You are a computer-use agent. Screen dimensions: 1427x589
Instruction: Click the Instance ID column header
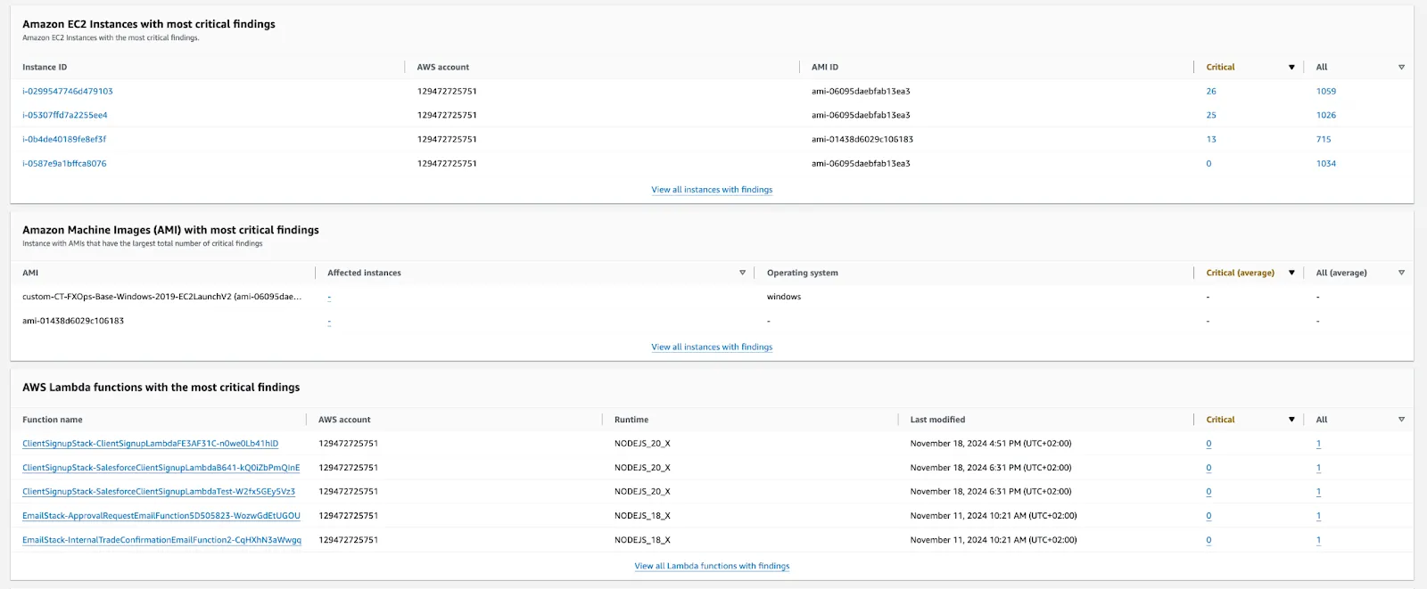45,68
